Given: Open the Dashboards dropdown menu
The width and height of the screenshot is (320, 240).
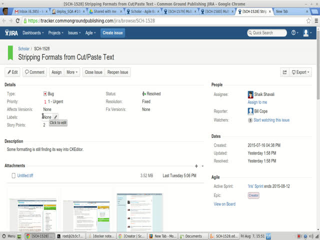Looking at the screenshot, I should (x=33, y=33).
